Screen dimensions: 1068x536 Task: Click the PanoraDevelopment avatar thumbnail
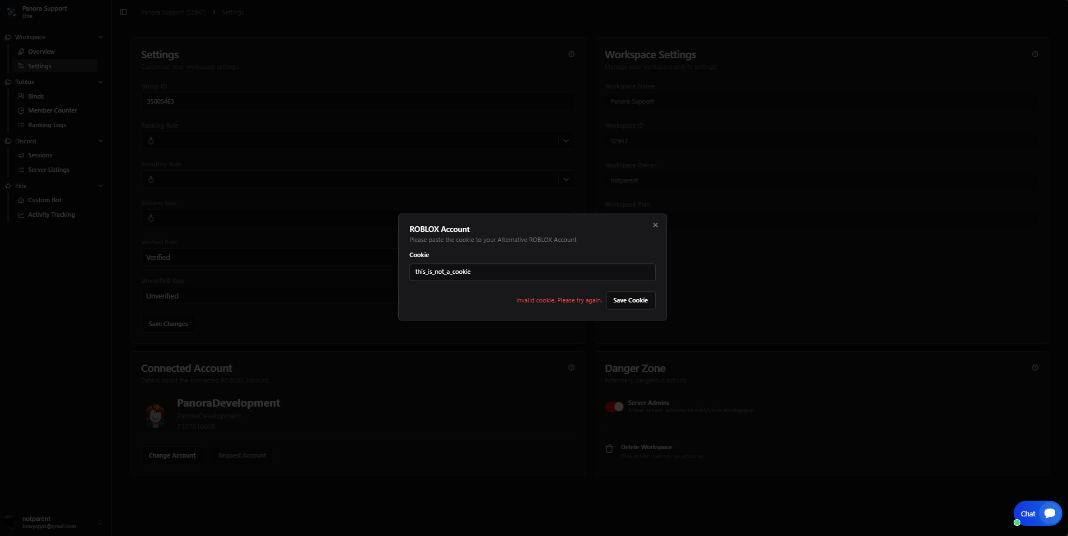155,415
